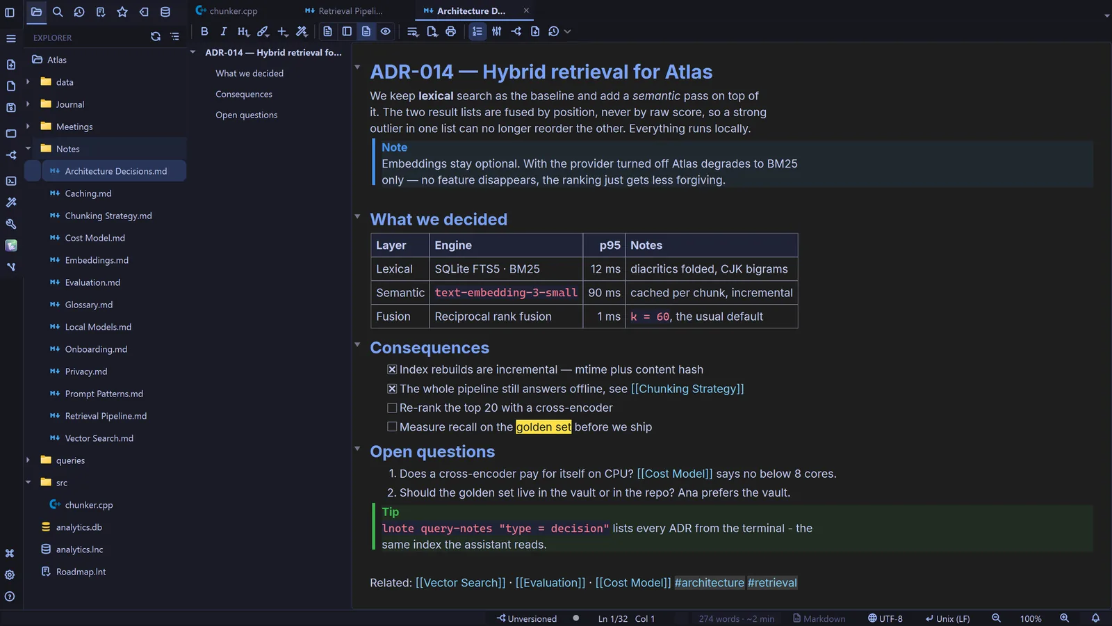The height and width of the screenshot is (626, 1112).
Task: Open the recent history panel icon
Action: click(79, 12)
